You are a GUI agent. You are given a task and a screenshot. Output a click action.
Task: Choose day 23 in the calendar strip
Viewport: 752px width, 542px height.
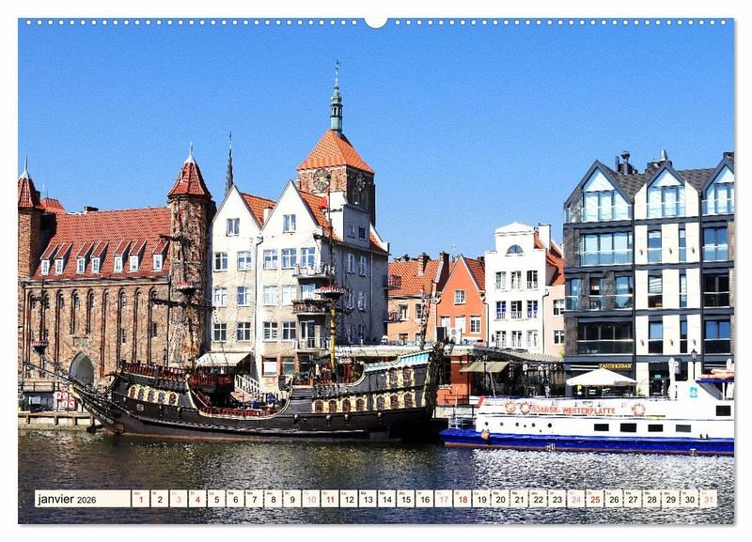(557, 499)
